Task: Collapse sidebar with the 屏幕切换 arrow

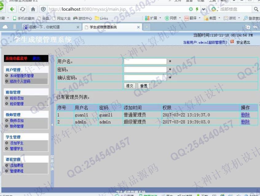Action: [52, 125]
